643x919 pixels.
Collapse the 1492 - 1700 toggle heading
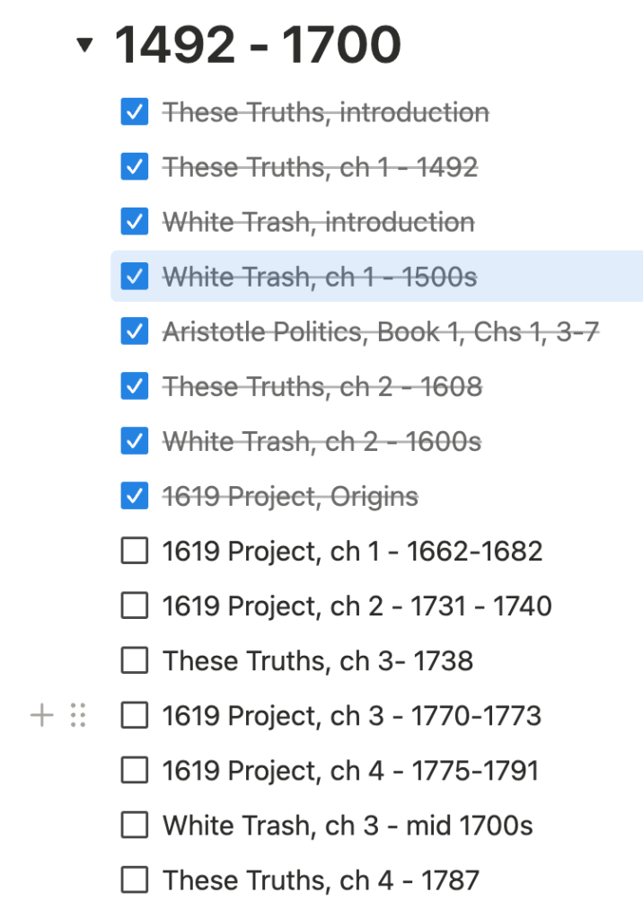coord(85,45)
